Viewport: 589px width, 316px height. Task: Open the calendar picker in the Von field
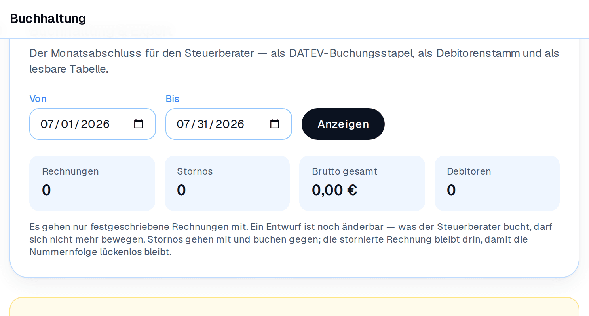pos(139,124)
